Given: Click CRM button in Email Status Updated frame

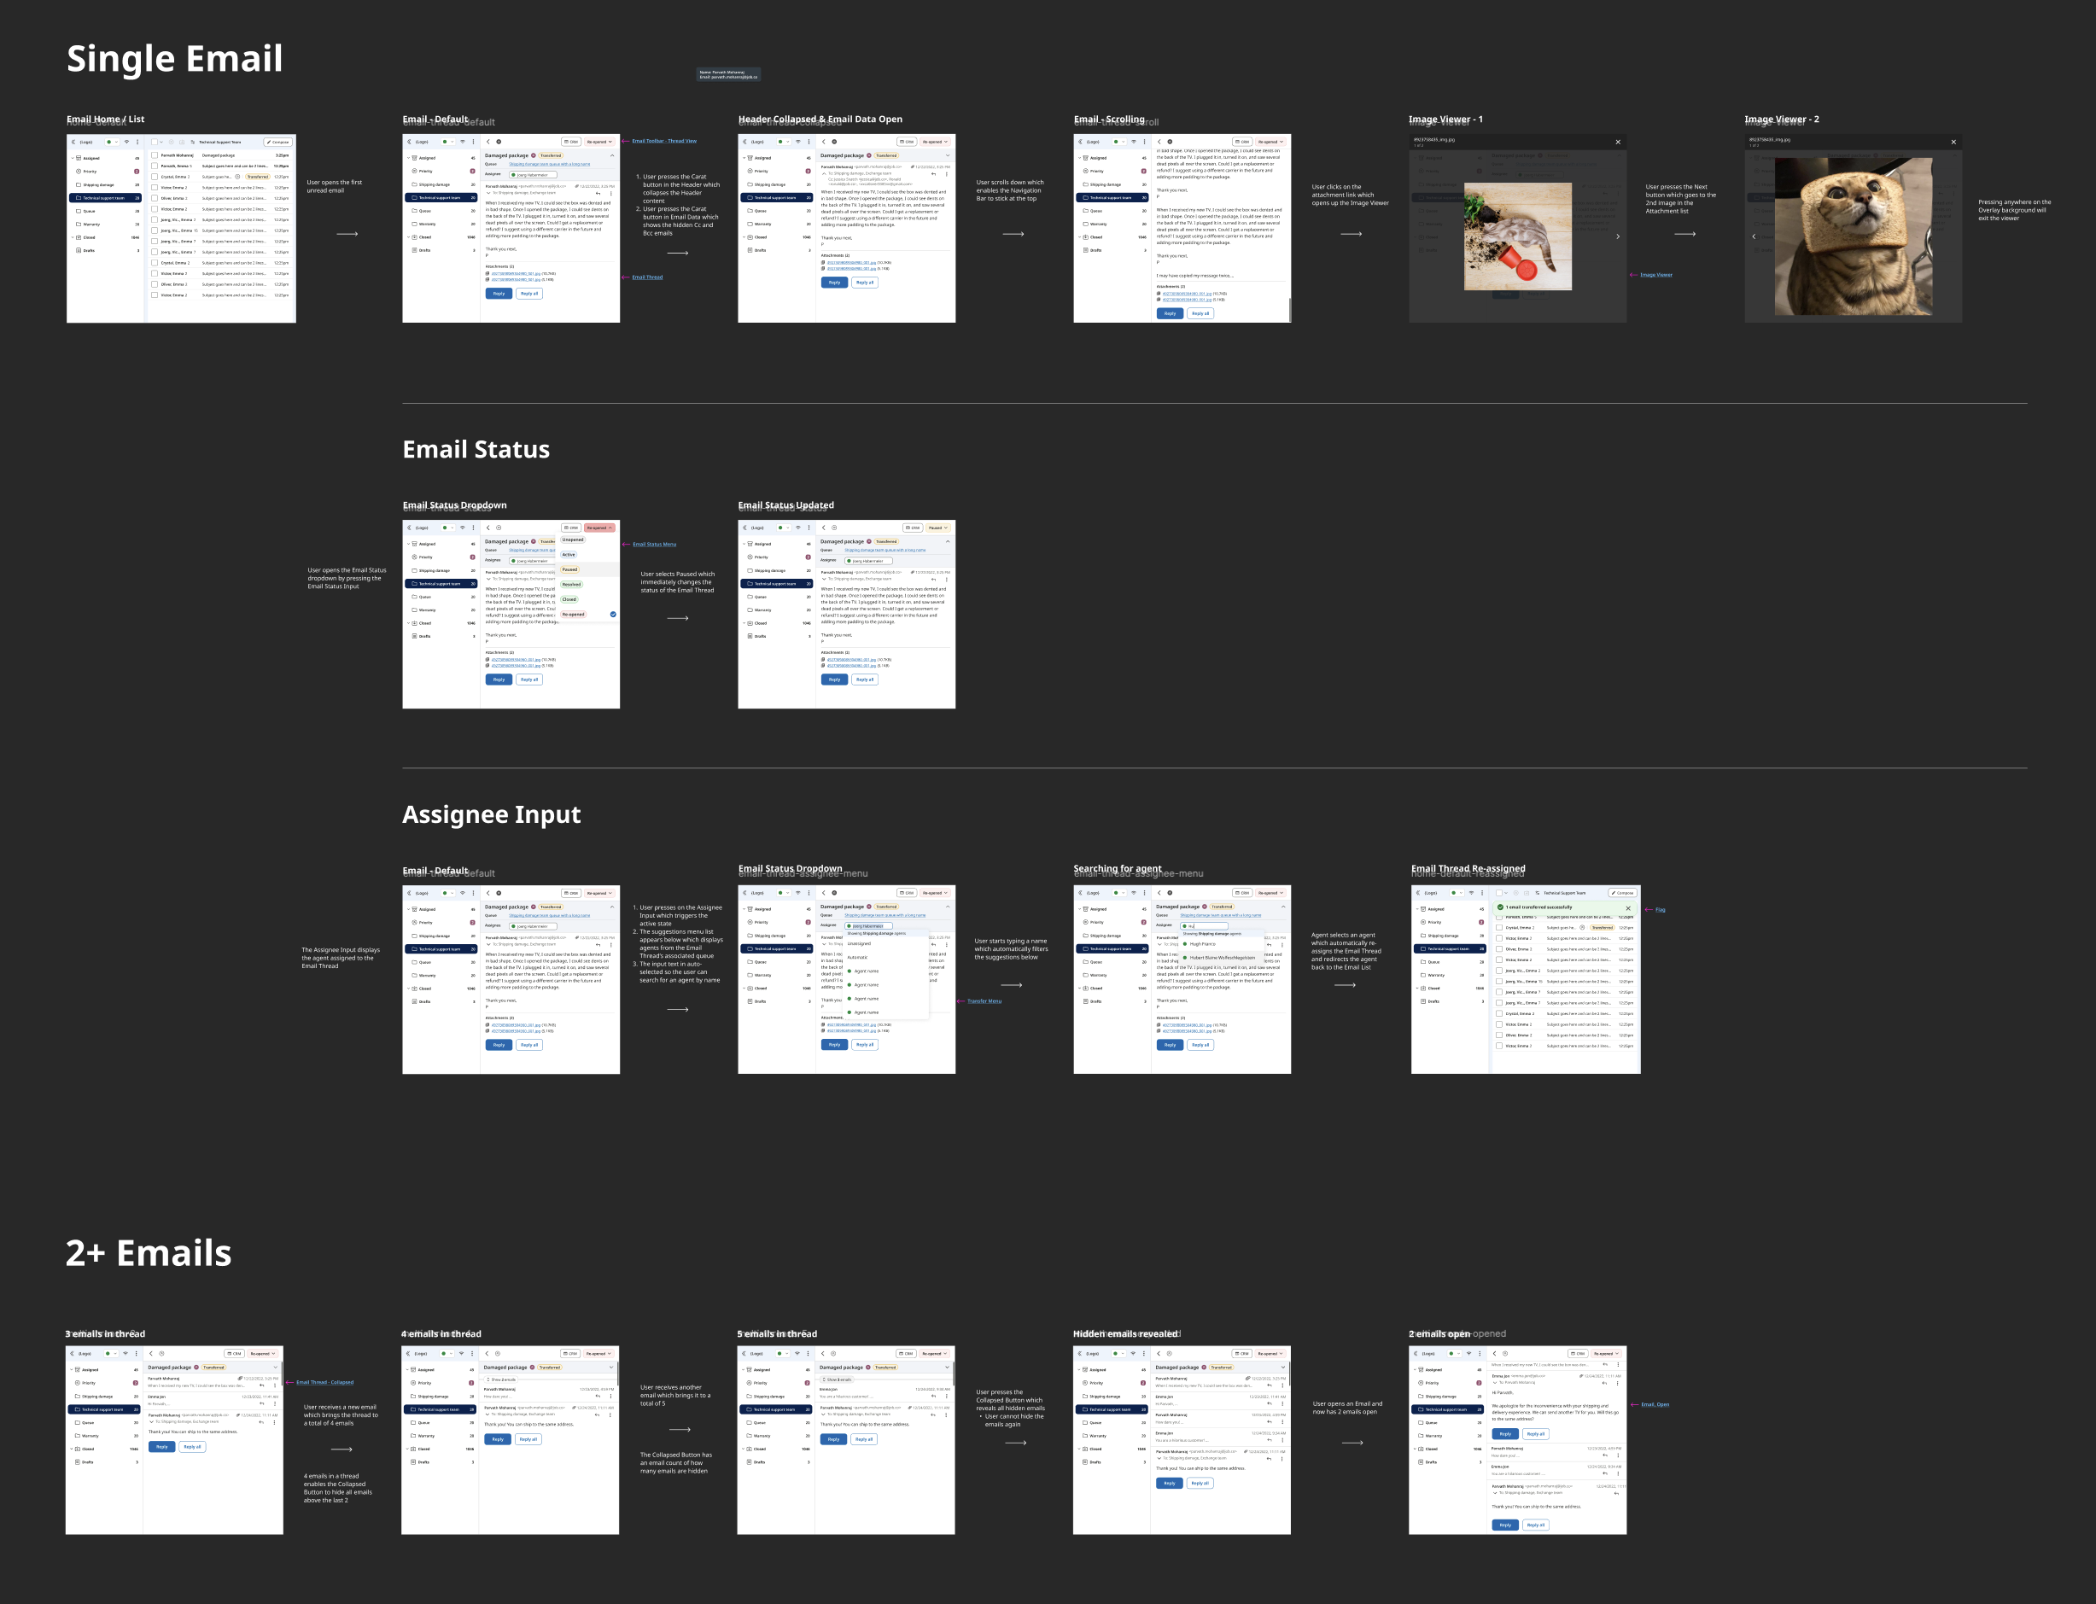Looking at the screenshot, I should (x=912, y=528).
